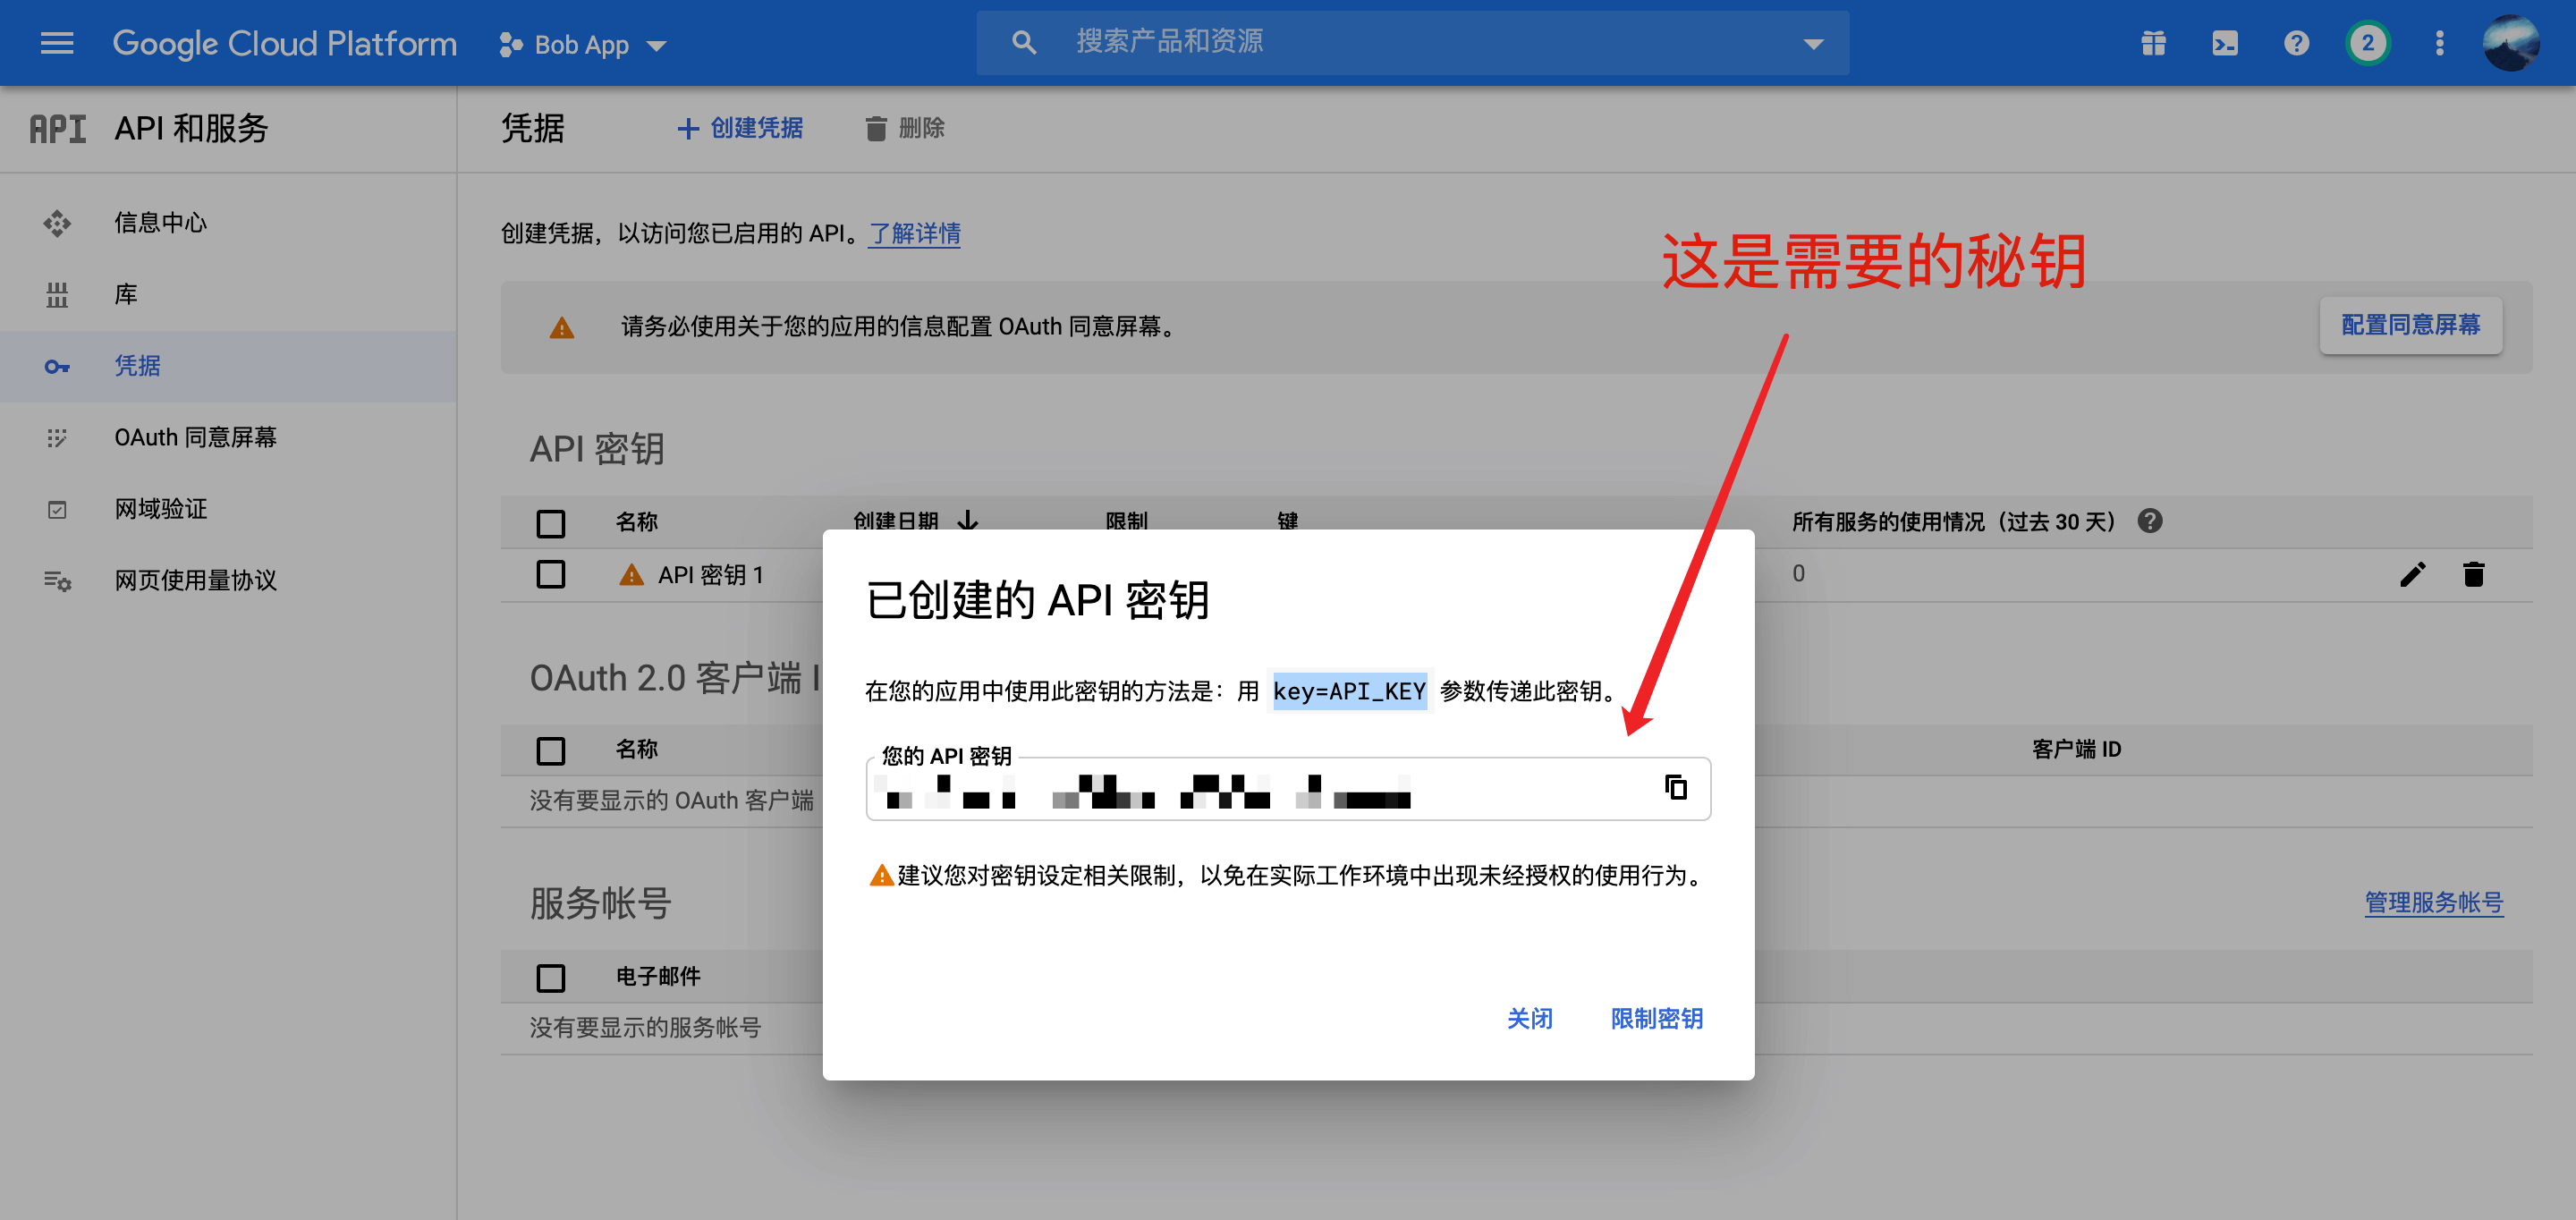Screen dimensions: 2576x1220
Task: Open the hamburger navigation menu
Action: point(57,43)
